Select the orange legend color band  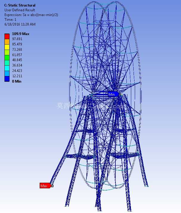point(7,42)
